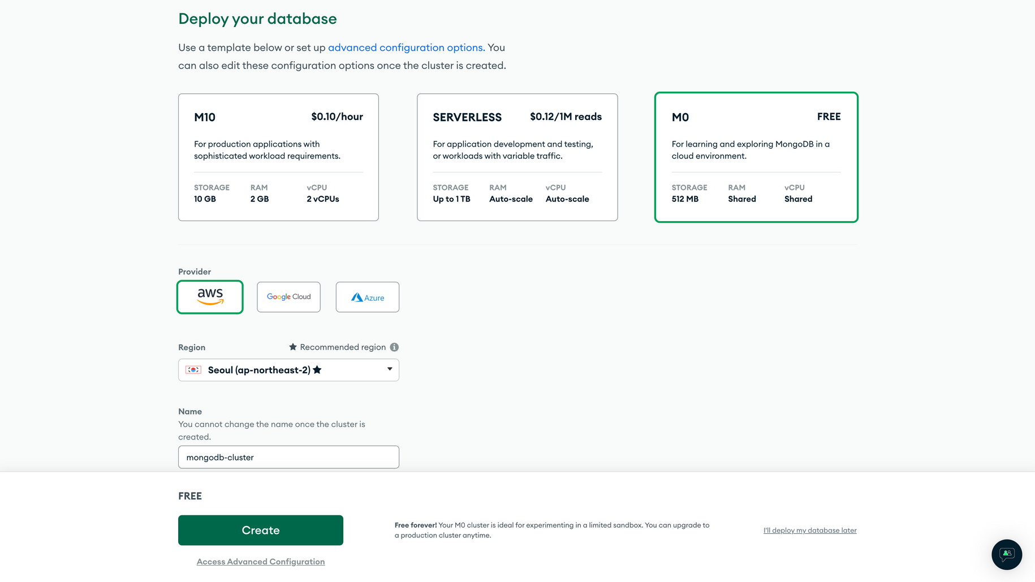1035x582 pixels.
Task: Open the Region dropdown
Action: pos(288,369)
